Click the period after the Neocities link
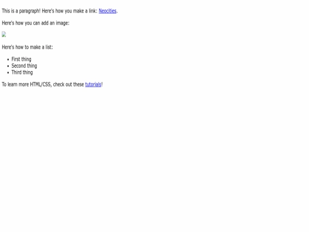Image resolution: width=309 pixels, height=232 pixels. [x=117, y=12]
